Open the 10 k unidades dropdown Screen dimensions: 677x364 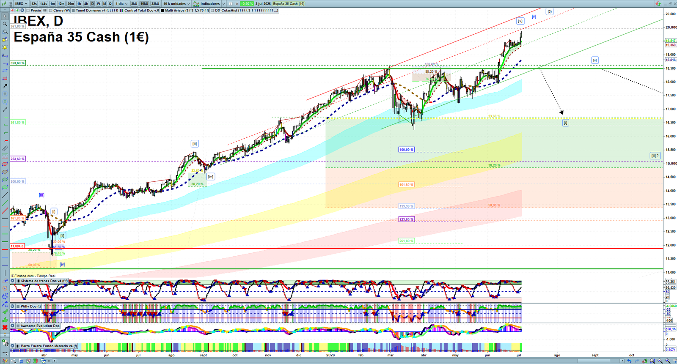(177, 3)
